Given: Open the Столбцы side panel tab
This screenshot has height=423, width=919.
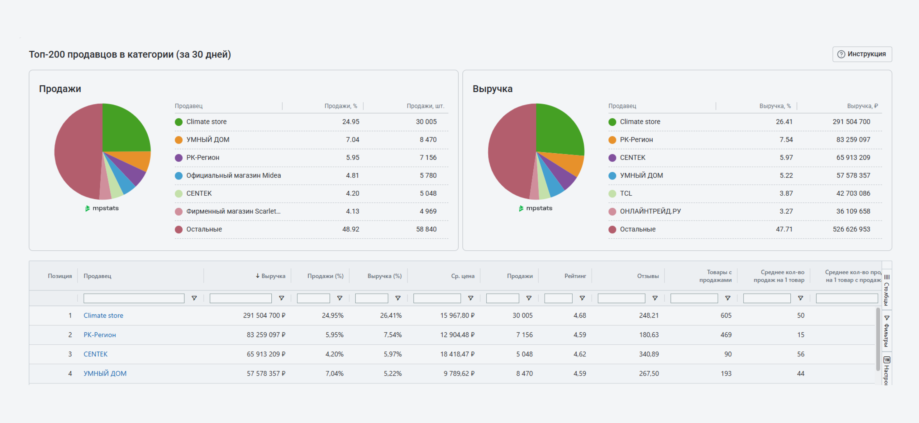Looking at the screenshot, I should tap(887, 290).
